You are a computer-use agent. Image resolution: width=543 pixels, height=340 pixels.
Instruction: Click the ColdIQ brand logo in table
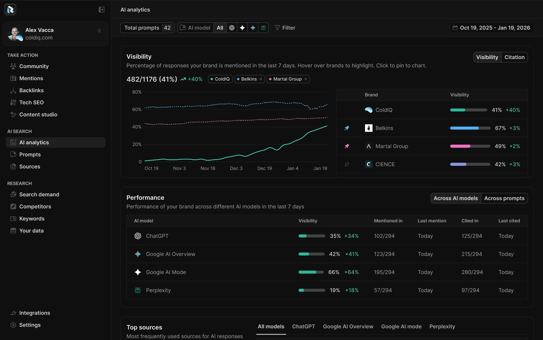(369, 110)
